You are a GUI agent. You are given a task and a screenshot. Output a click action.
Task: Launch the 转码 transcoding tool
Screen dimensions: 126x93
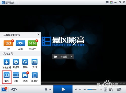25,62
